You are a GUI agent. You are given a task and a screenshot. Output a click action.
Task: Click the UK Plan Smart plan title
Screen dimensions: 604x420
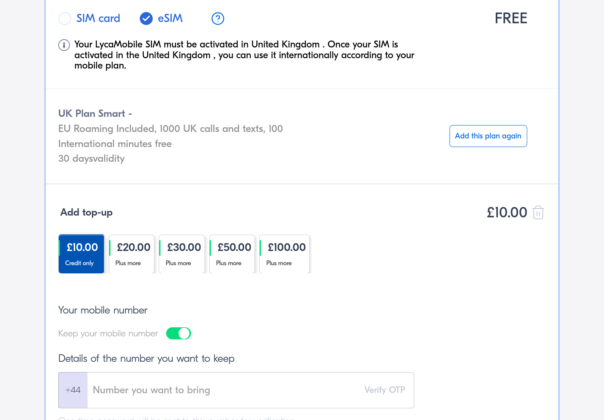95,113
